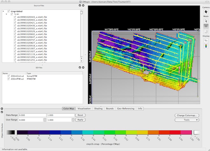Uncheck the 200mGrid.sd file
The width and height of the screenshot is (210, 151).
[x=9, y=76]
